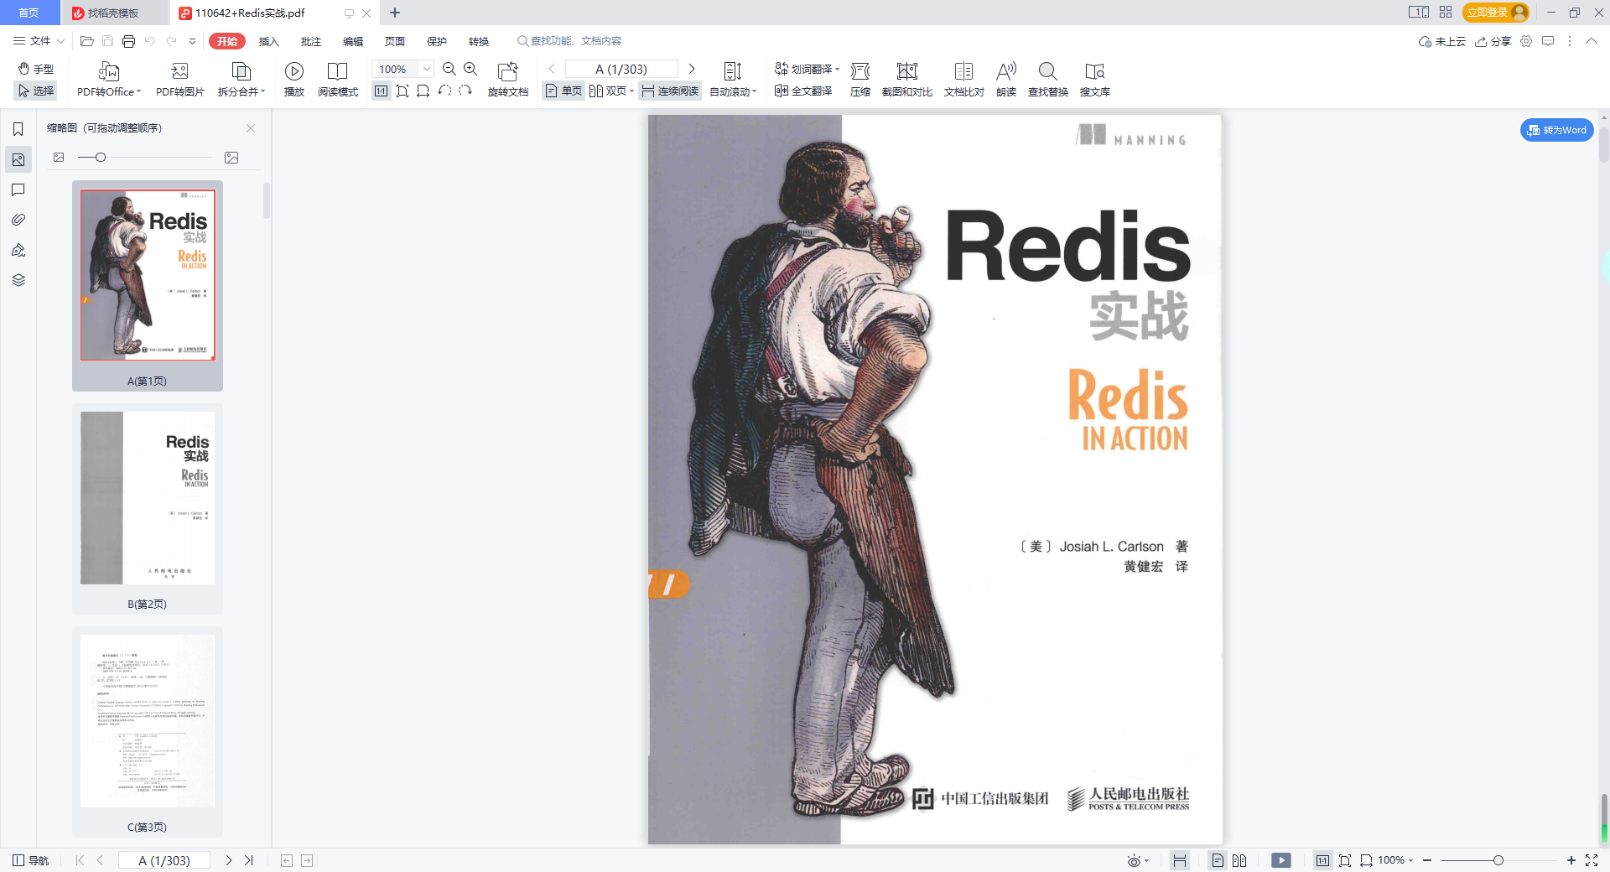Open the 批注 menu tab
This screenshot has height=872, width=1610.
tap(310, 41)
